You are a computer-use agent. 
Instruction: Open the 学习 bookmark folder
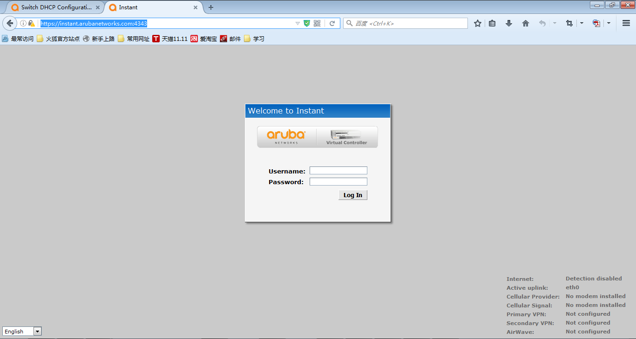tap(254, 39)
